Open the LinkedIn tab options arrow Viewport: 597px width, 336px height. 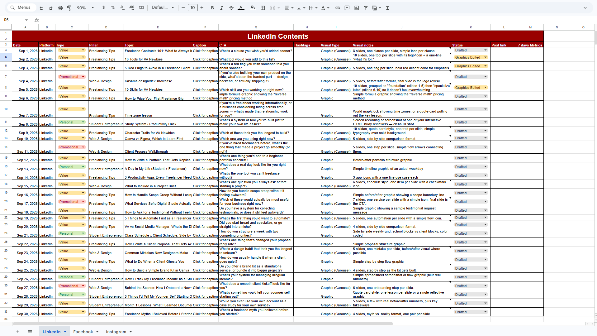(65, 332)
